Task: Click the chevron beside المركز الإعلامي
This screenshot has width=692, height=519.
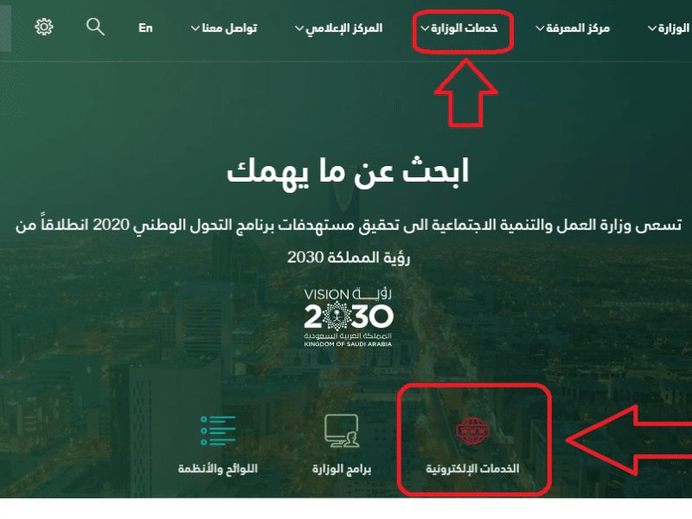Action: [x=299, y=29]
